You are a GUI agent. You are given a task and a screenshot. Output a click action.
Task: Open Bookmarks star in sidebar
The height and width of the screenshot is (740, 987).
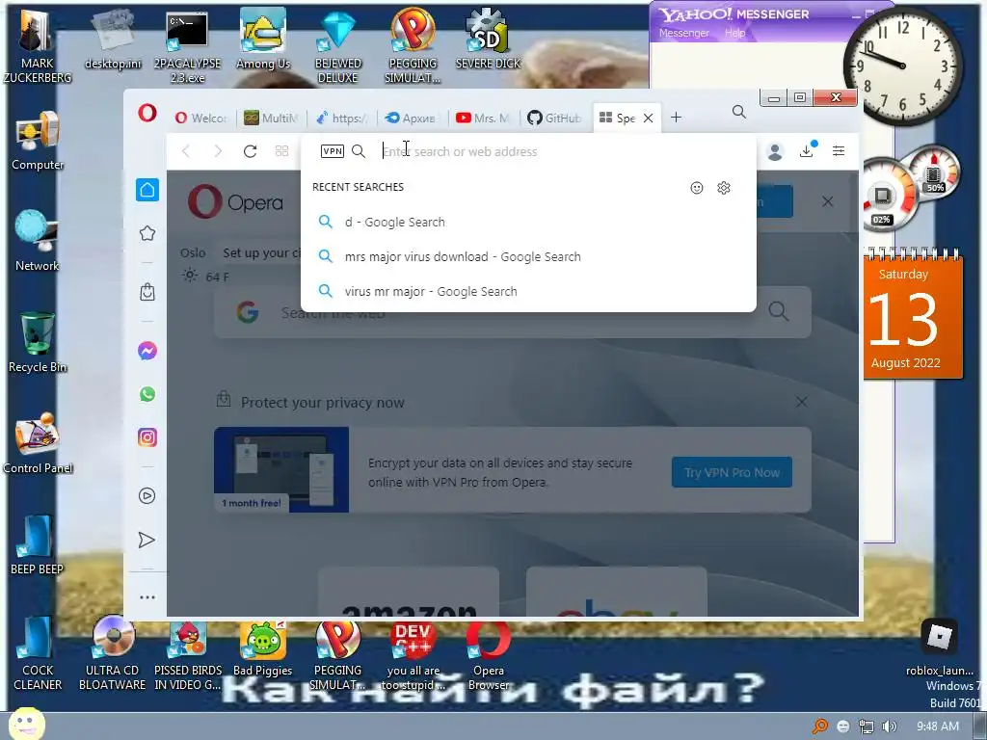[x=147, y=233]
